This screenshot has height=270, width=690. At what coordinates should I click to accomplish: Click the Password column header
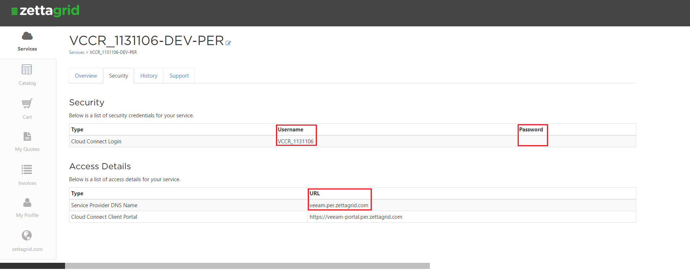click(x=531, y=130)
